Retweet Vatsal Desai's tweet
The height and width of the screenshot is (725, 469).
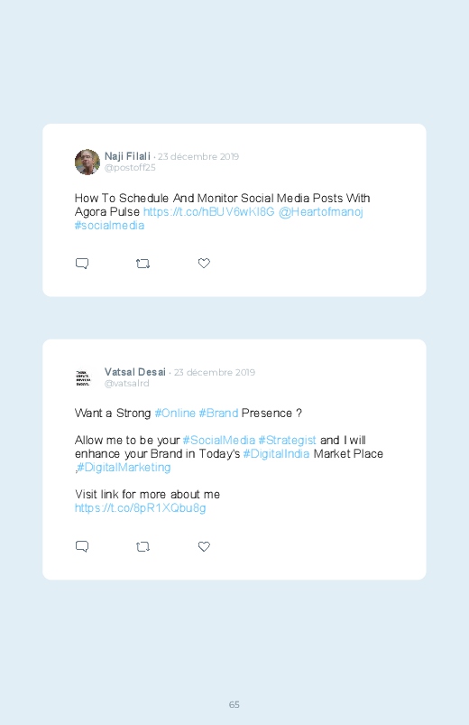click(x=143, y=546)
